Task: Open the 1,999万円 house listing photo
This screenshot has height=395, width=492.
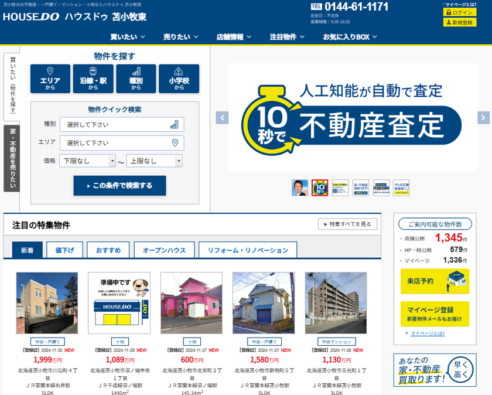Action: 39,303
